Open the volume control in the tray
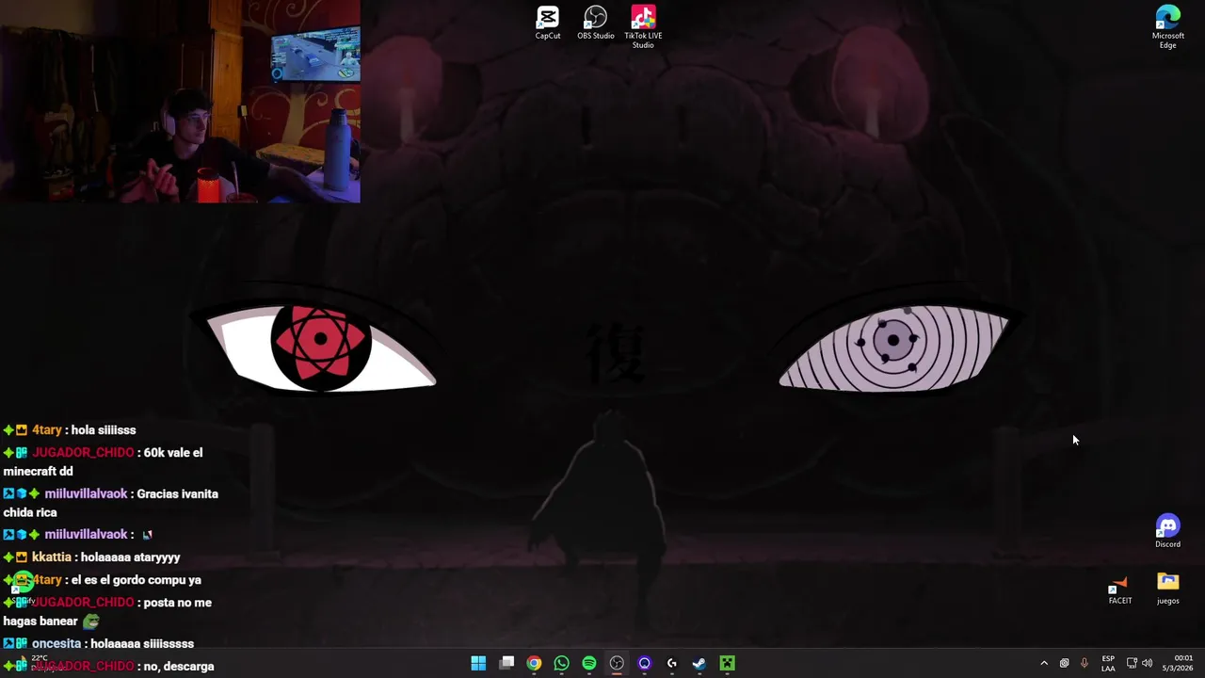 coord(1147,664)
